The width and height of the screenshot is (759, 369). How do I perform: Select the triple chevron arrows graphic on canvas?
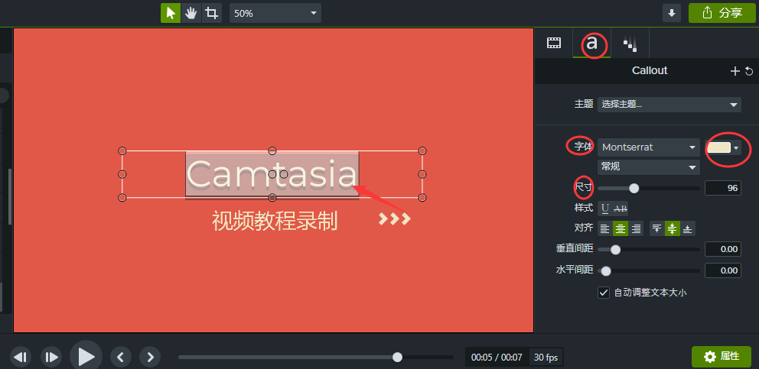pos(395,218)
